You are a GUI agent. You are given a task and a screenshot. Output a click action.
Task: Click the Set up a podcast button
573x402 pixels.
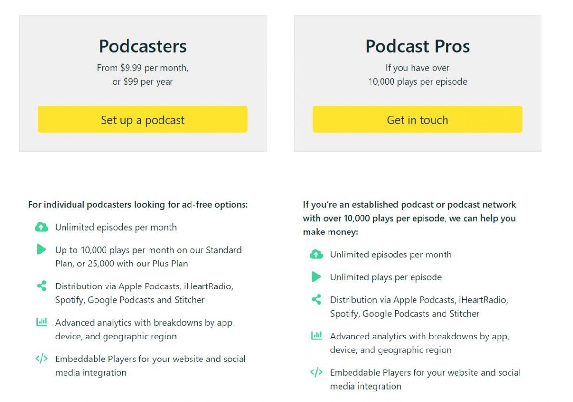142,119
